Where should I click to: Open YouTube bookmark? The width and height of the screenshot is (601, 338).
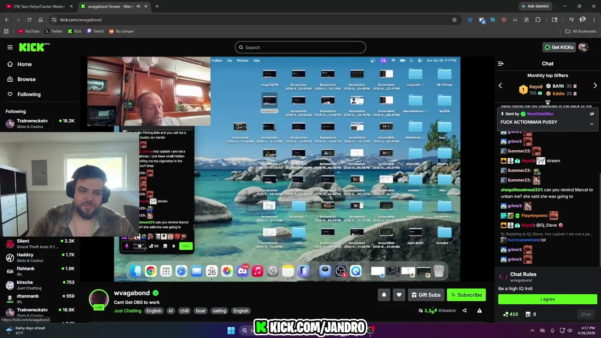[29, 31]
